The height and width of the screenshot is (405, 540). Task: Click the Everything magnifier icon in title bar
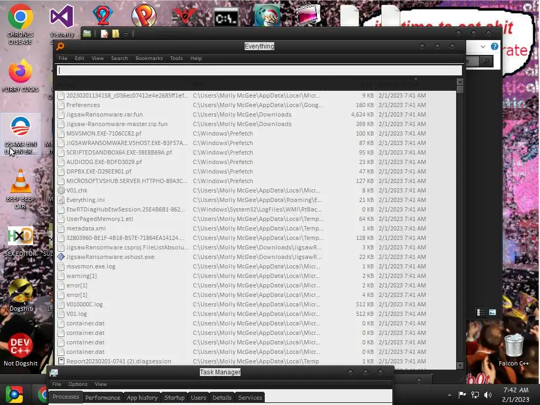click(60, 46)
